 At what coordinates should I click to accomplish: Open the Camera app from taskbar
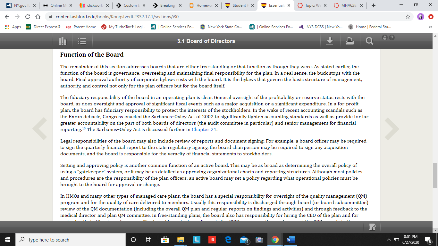259,240
